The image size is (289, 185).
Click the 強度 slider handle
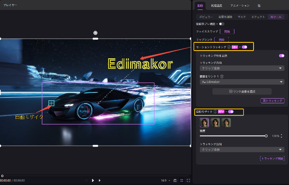pos(266,136)
